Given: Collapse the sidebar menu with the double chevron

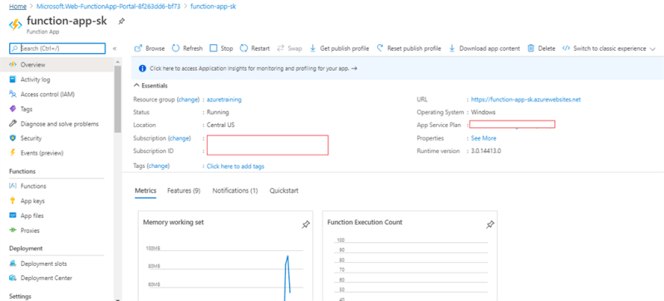Looking at the screenshot, I should [115, 49].
